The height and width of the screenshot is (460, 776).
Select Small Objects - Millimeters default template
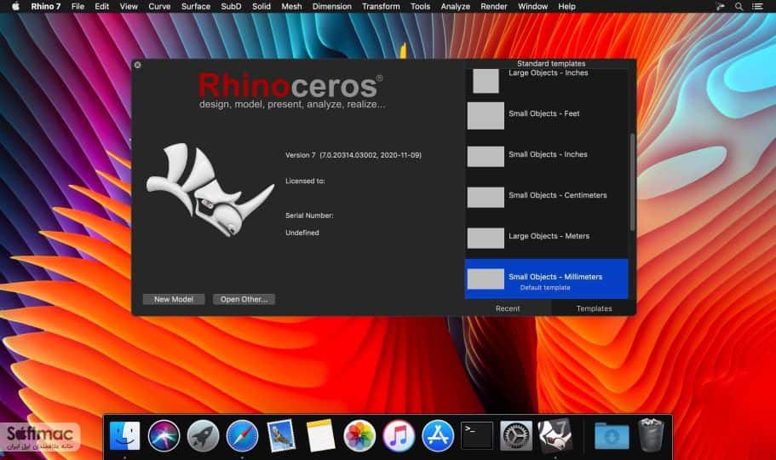click(546, 279)
